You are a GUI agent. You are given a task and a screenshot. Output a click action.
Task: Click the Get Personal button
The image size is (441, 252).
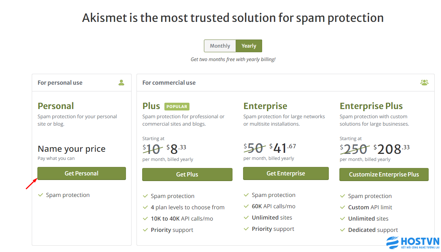[81, 173]
